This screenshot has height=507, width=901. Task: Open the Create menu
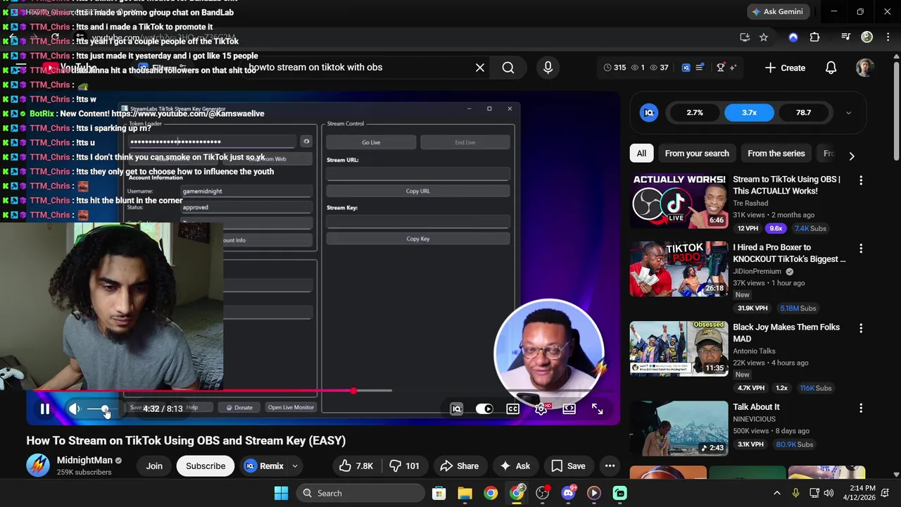[785, 68]
